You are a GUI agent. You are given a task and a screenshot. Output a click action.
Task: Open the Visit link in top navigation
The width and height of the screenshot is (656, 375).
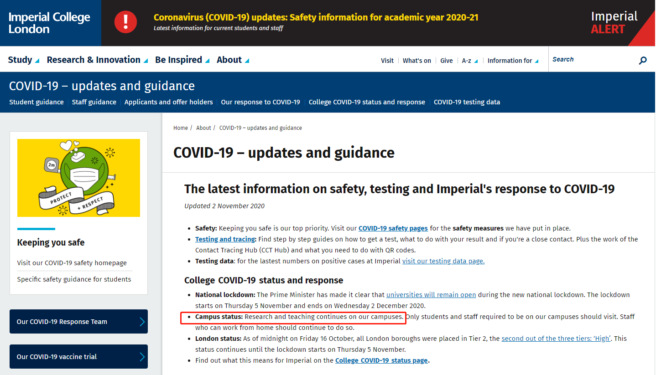(387, 61)
